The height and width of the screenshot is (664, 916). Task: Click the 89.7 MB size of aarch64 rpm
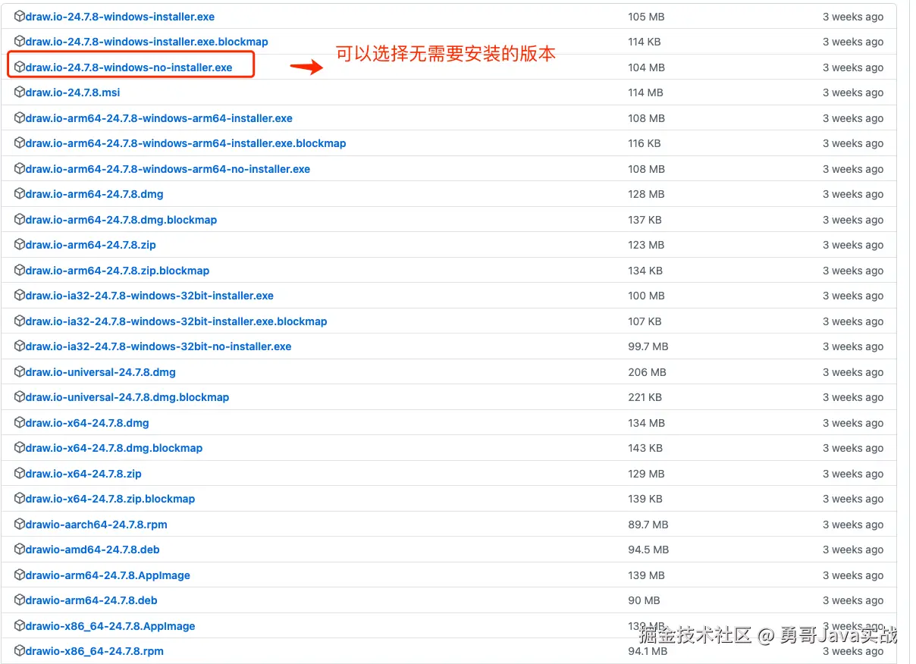648,525
